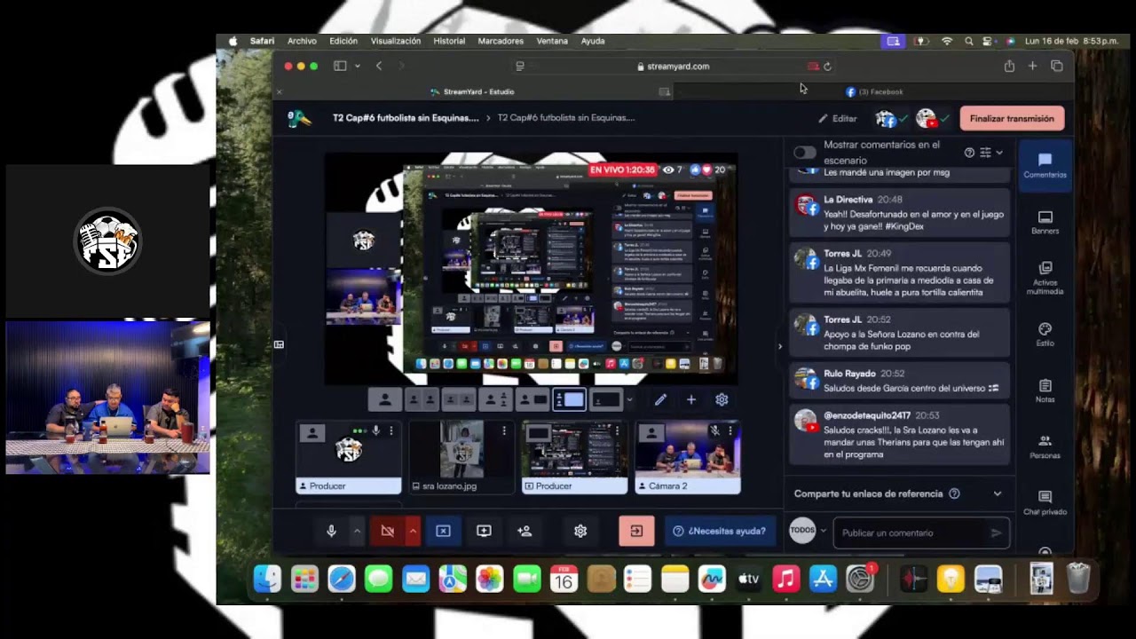
Task: Click the Spotlight search icon in menu bar
Action: point(968,41)
